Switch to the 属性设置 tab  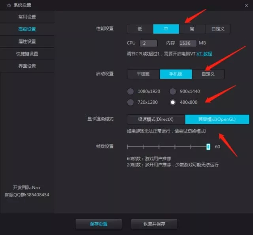pyautogui.click(x=27, y=42)
